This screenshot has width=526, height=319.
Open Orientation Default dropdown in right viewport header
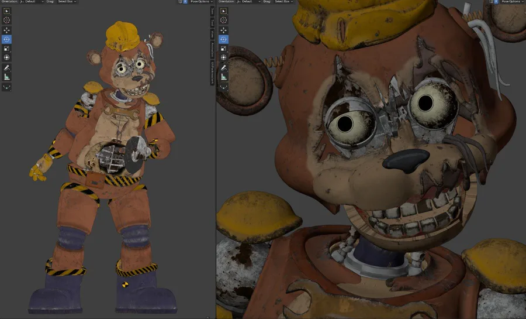tap(248, 1)
